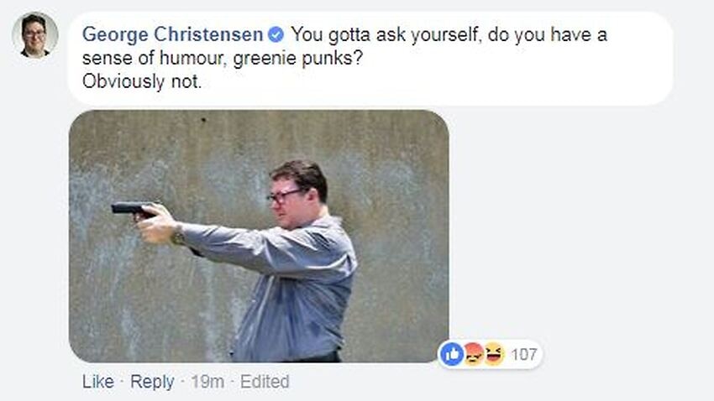The height and width of the screenshot is (401, 714).
Task: Click the reactions pill beside the photo
Action: point(490,354)
